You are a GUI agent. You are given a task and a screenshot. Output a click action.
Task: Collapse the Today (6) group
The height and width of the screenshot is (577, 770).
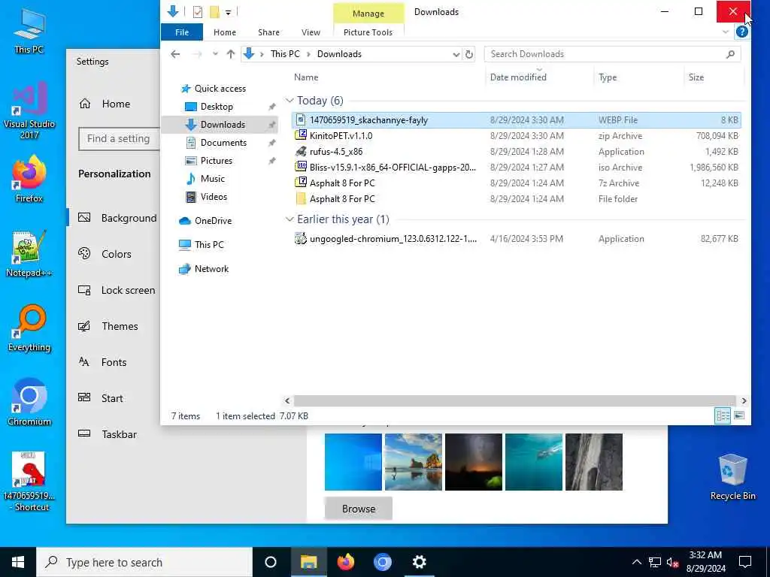290,101
